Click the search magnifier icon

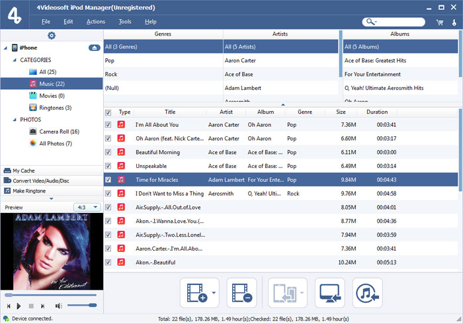click(x=369, y=22)
